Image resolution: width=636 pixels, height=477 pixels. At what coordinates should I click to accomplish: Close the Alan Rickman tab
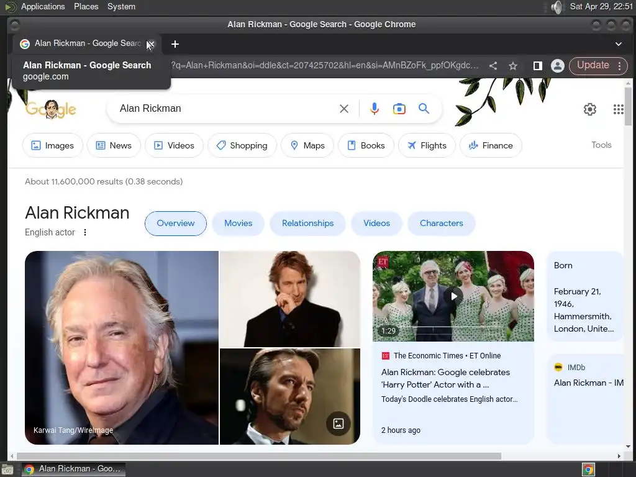click(x=151, y=43)
